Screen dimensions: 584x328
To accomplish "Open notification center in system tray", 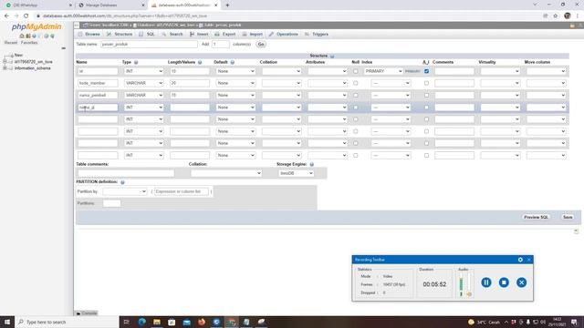I will [x=574, y=322].
